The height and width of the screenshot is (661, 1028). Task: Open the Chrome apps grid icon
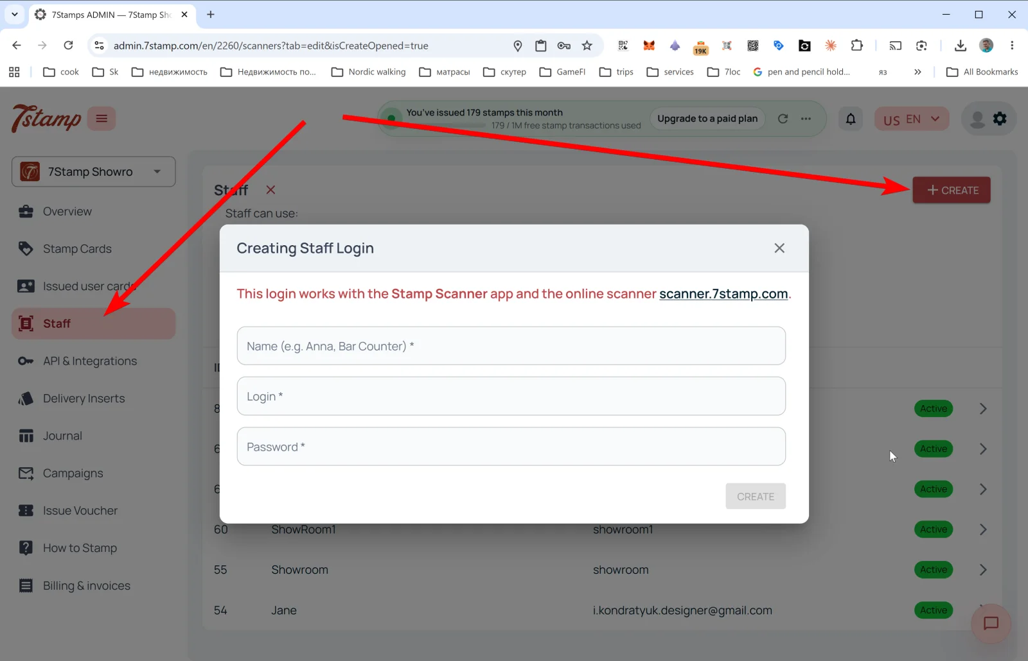(14, 72)
